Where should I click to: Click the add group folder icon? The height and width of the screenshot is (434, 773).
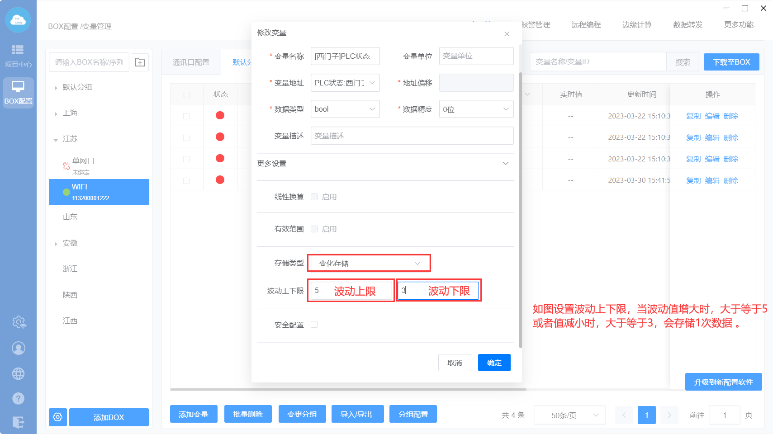(140, 62)
